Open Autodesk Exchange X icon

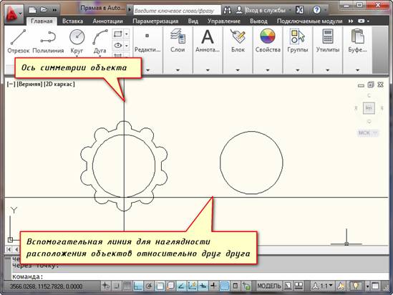[x=299, y=10]
